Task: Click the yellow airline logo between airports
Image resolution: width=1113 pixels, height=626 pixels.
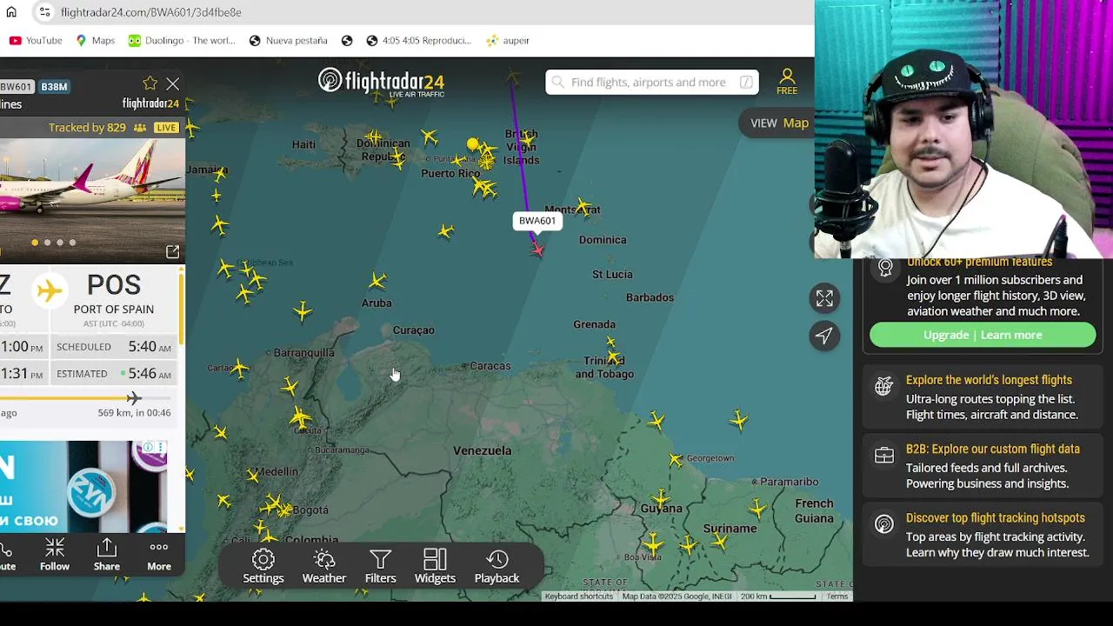Action: (50, 291)
